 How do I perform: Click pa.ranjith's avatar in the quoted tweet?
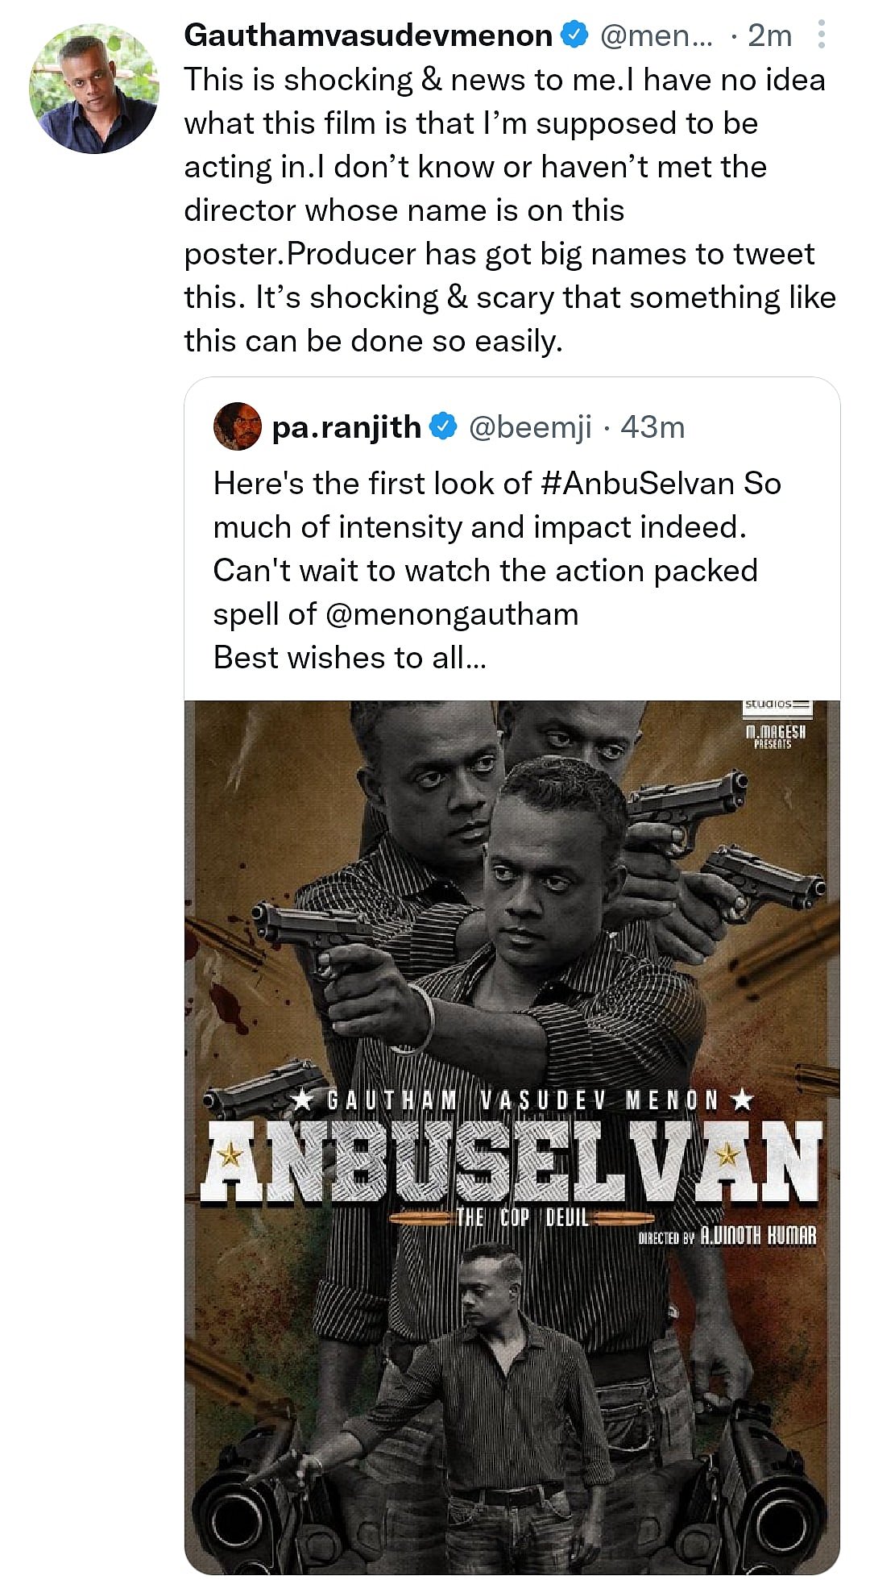[237, 428]
